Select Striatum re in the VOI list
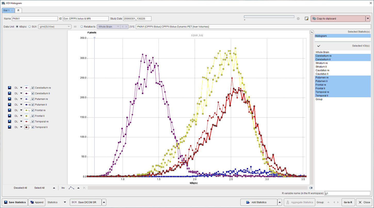 (343, 63)
